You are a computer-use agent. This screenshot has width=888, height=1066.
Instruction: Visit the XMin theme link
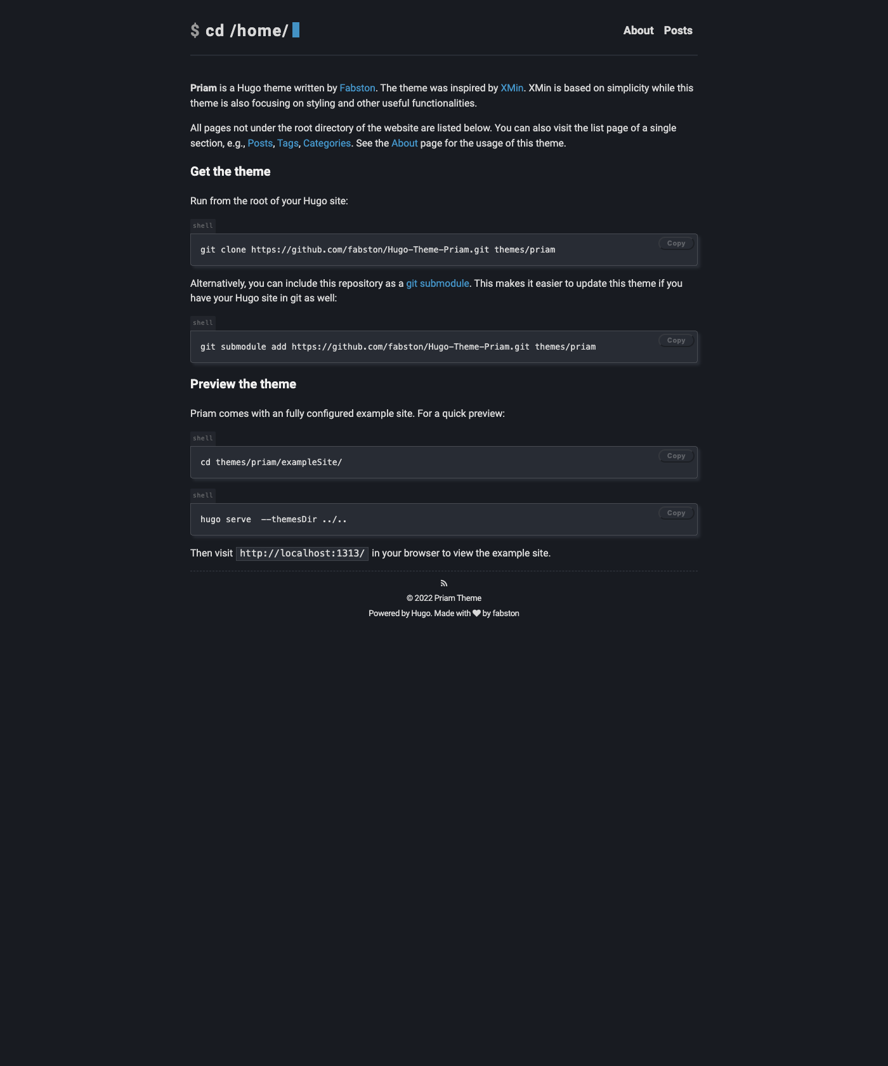point(512,88)
